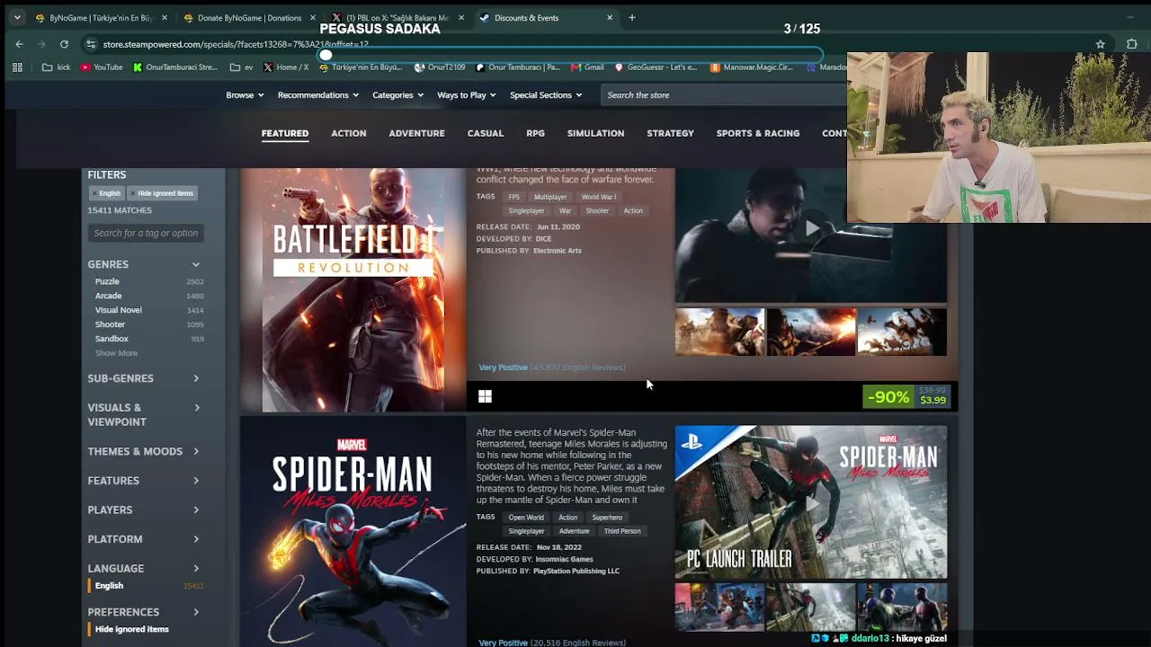
Task: Open the Recommendations dropdown menu
Action: tap(318, 95)
